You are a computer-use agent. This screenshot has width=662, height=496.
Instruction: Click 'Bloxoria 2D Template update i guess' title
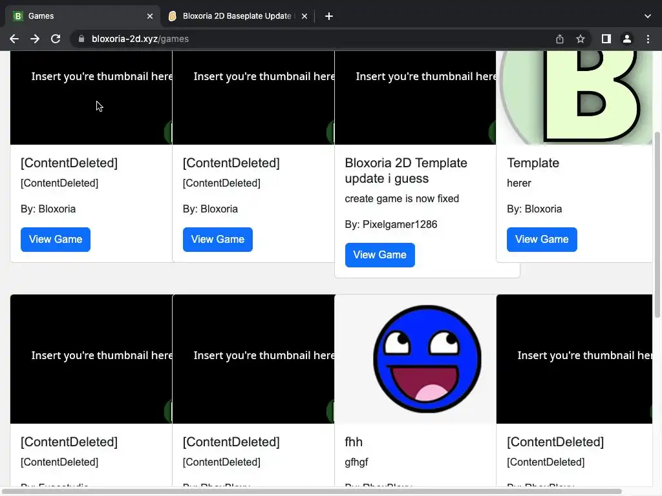coord(406,170)
